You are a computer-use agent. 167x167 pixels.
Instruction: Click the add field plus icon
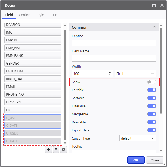pyautogui.click(x=49, y=150)
